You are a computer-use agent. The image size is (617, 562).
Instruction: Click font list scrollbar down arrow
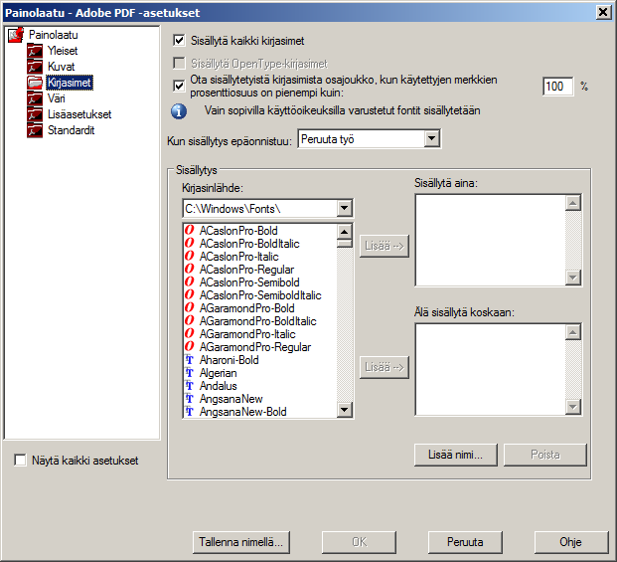[345, 410]
